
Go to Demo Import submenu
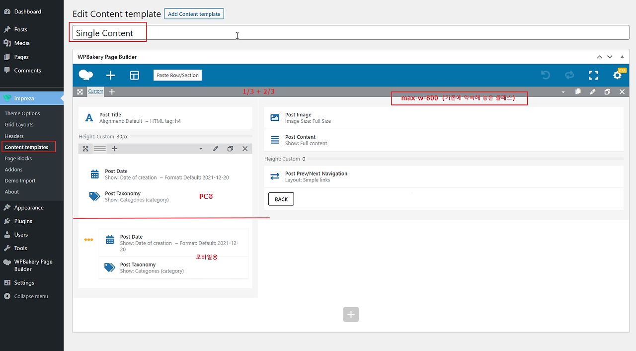(20, 180)
